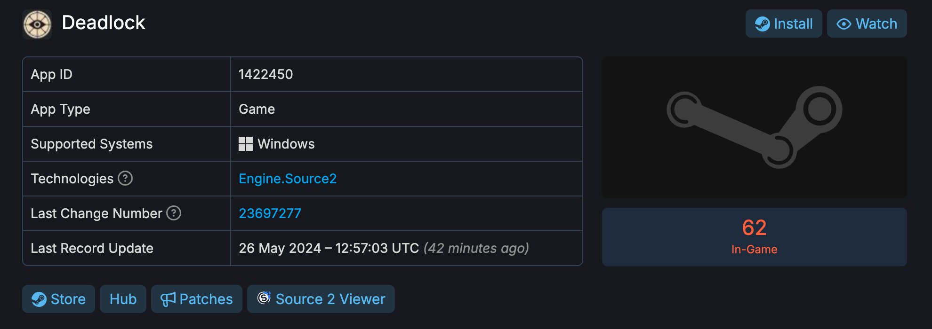Screen dimensions: 932x329
Task: Open change number 23697277
Action: pos(270,213)
